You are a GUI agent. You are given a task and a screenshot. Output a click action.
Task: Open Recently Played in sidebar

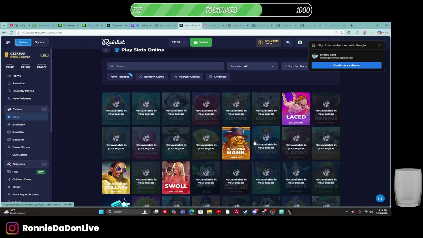(x=23, y=91)
